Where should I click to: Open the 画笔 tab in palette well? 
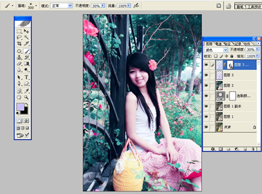click(240, 7)
